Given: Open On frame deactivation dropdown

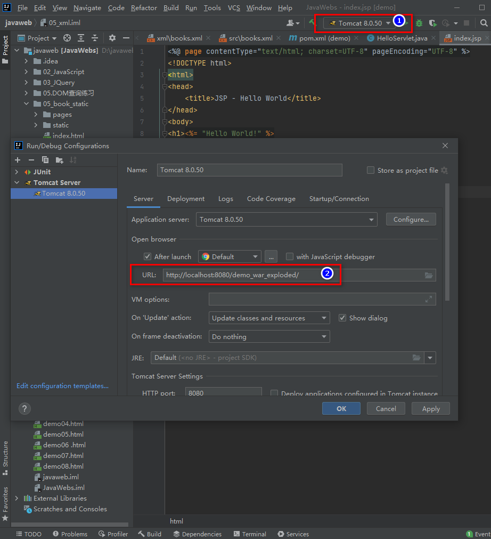Looking at the screenshot, I should pyautogui.click(x=269, y=336).
